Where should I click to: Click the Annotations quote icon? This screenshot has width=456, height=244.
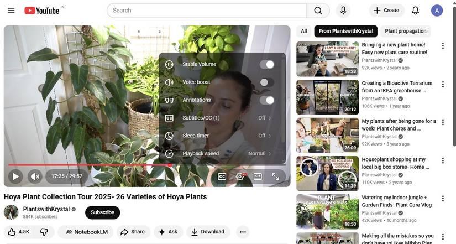[169, 100]
